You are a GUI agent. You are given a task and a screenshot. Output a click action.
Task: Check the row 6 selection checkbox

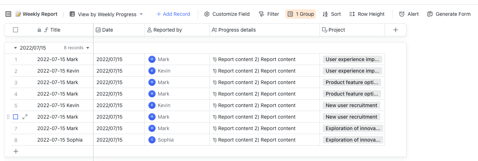16,117
